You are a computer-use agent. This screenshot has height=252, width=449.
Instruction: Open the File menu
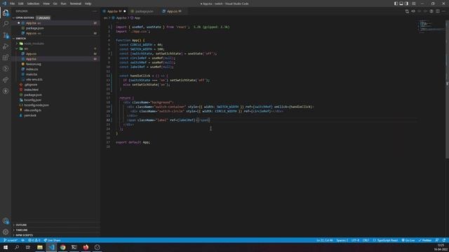pos(13,3)
